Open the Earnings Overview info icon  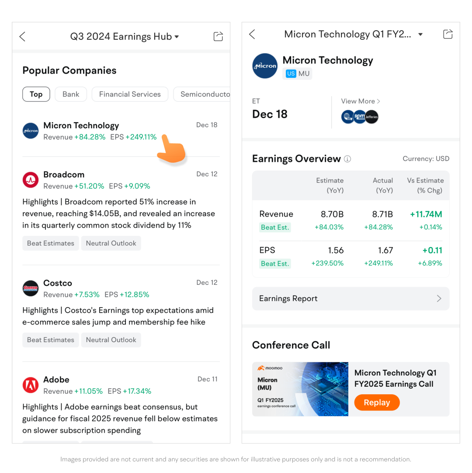(x=347, y=159)
